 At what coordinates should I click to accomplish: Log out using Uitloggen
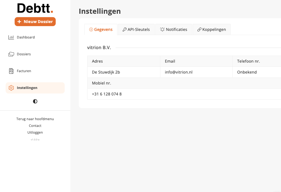35,132
